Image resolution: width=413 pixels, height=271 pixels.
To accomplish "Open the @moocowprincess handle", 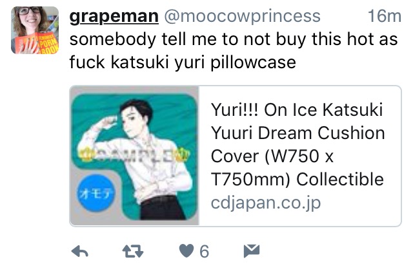I will [243, 16].
